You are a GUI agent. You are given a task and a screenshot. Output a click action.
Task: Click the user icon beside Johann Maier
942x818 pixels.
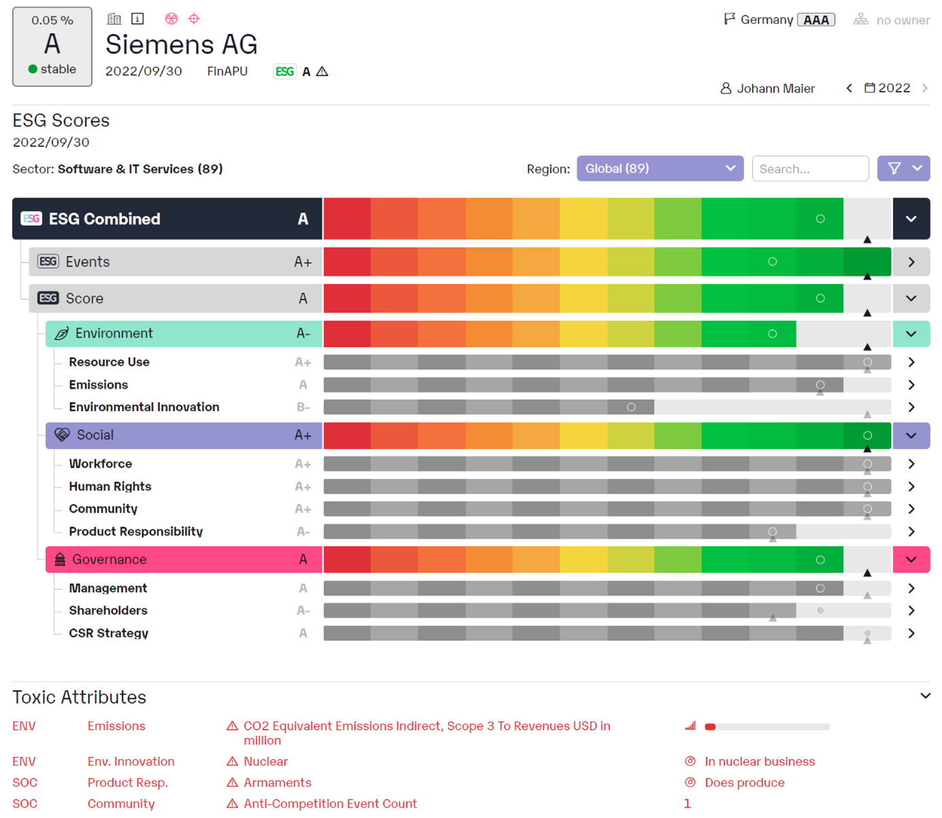(726, 88)
